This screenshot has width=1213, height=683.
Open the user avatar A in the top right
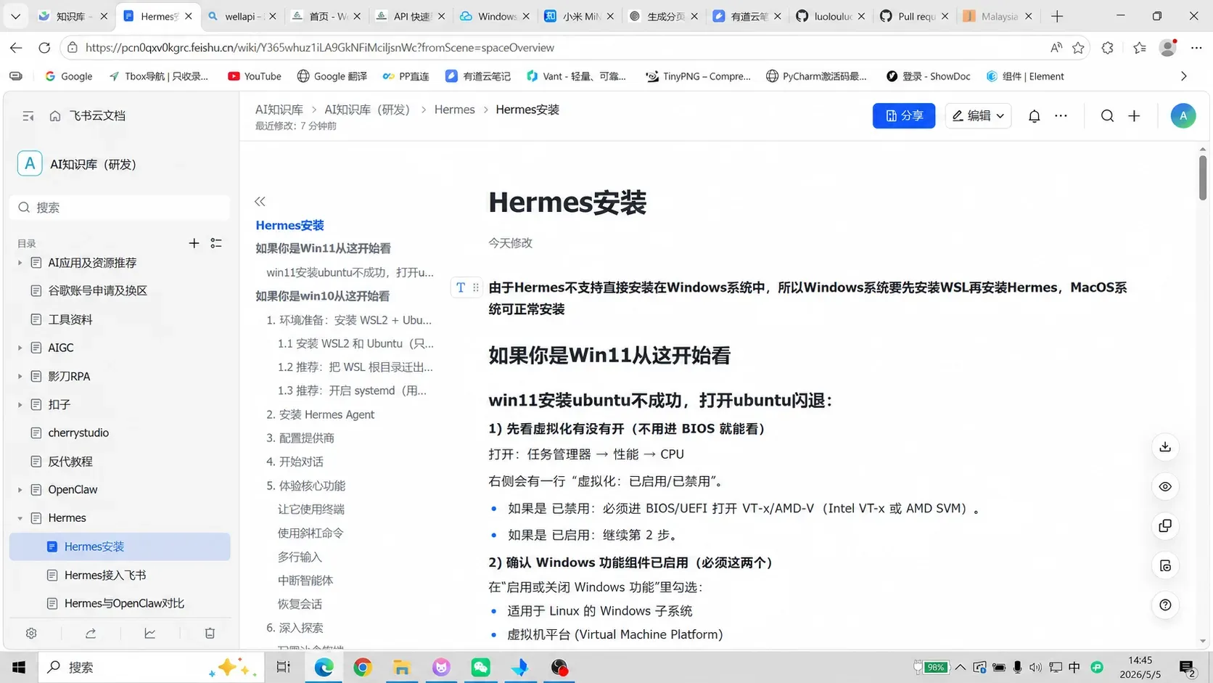click(x=1183, y=116)
